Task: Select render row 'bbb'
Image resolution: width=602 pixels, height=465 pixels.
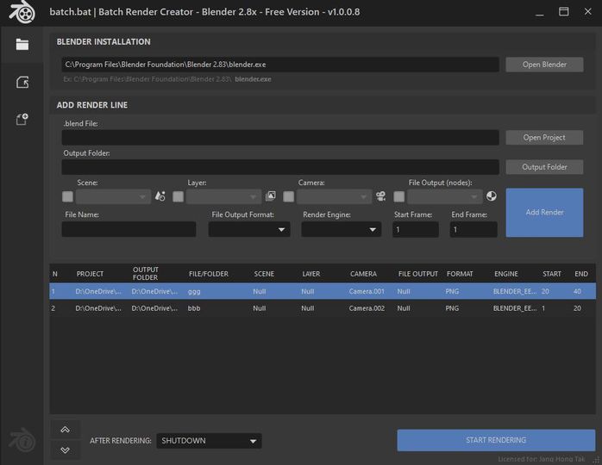Action: 323,308
